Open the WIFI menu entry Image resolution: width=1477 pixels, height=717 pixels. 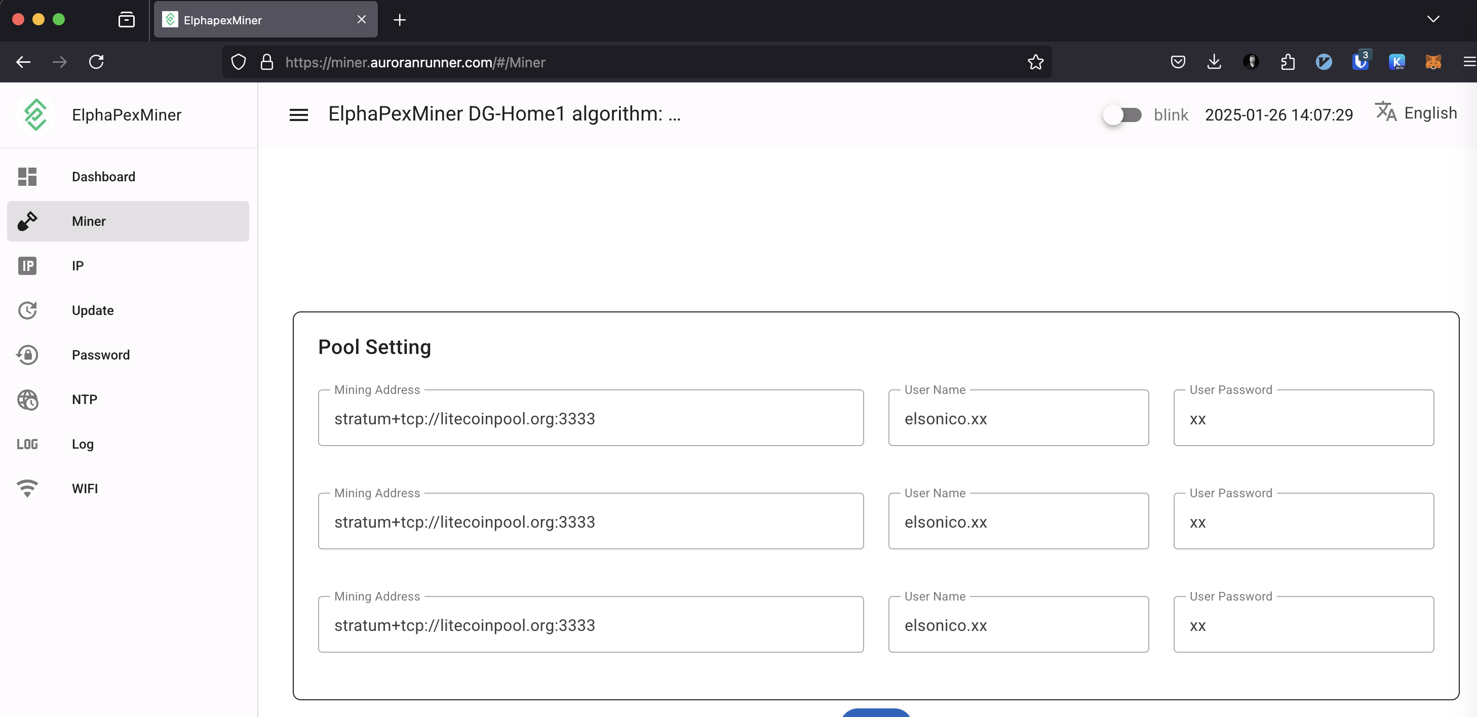pos(128,488)
